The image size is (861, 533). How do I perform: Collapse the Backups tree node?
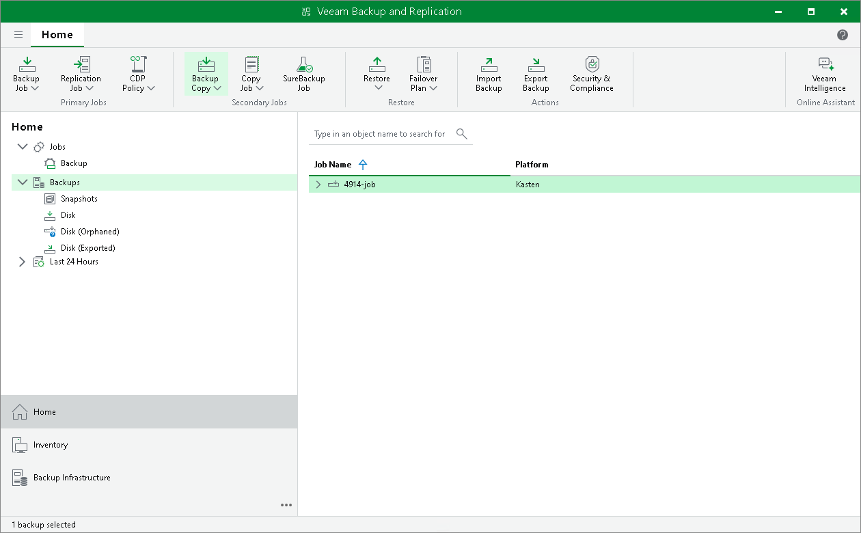point(23,182)
